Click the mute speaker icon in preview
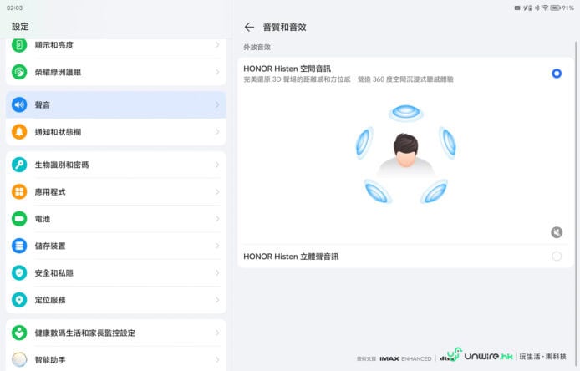Image resolution: width=580 pixels, height=371 pixels. (x=557, y=232)
